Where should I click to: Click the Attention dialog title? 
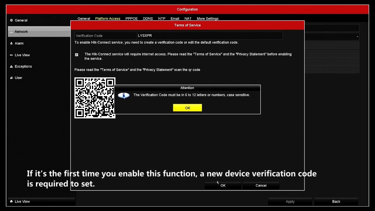click(x=187, y=88)
